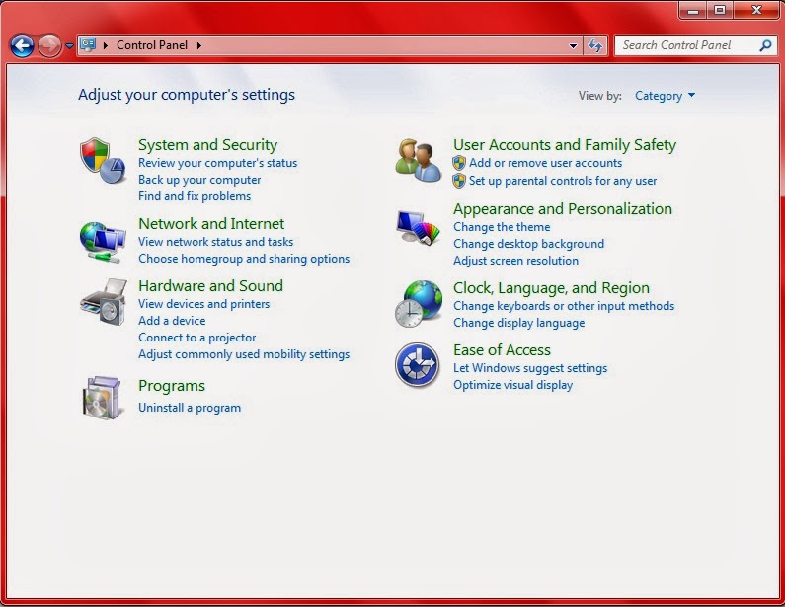Select the Control Panel breadcrumb item
785x607 pixels.
pos(152,45)
